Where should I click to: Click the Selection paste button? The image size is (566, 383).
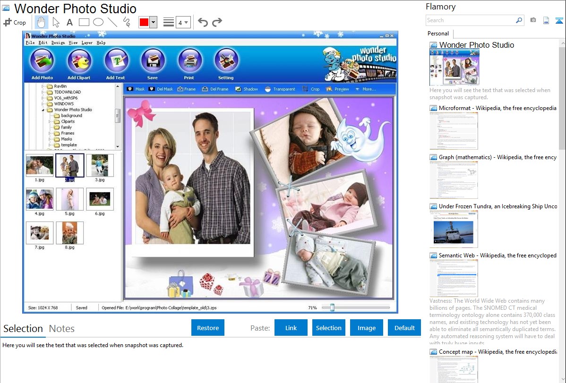tap(329, 328)
